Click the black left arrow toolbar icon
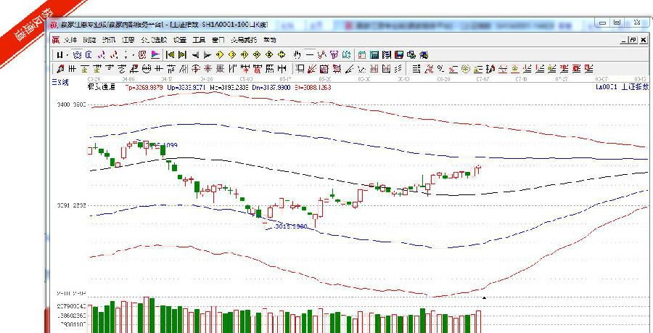The height and width of the screenshot is (333, 653). [x=196, y=54]
